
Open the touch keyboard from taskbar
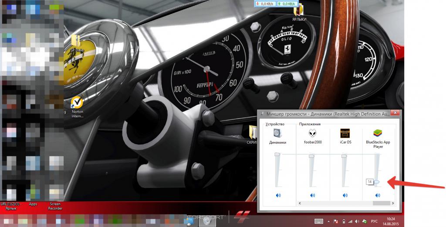pyautogui.click(x=319, y=221)
